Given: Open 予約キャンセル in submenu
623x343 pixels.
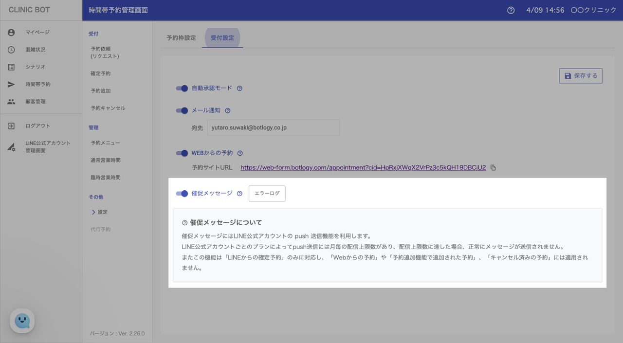Looking at the screenshot, I should coord(108,108).
